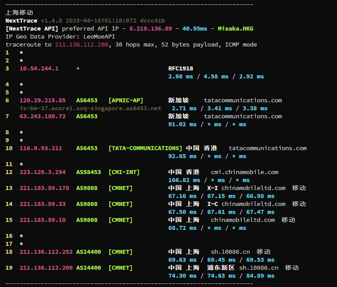337x287 pixels.
Task: Click the 3.41 ms latency value
Action: (x=220, y=109)
